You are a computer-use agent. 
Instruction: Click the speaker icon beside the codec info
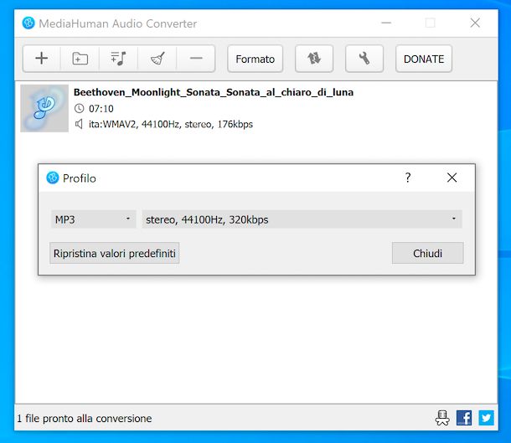[x=79, y=124]
